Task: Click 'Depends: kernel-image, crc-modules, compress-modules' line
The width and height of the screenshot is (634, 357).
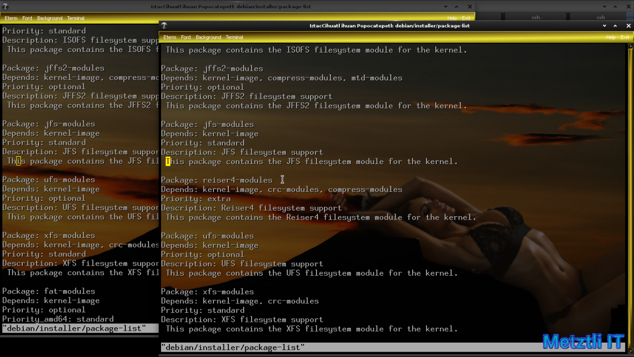Action: pos(281,189)
